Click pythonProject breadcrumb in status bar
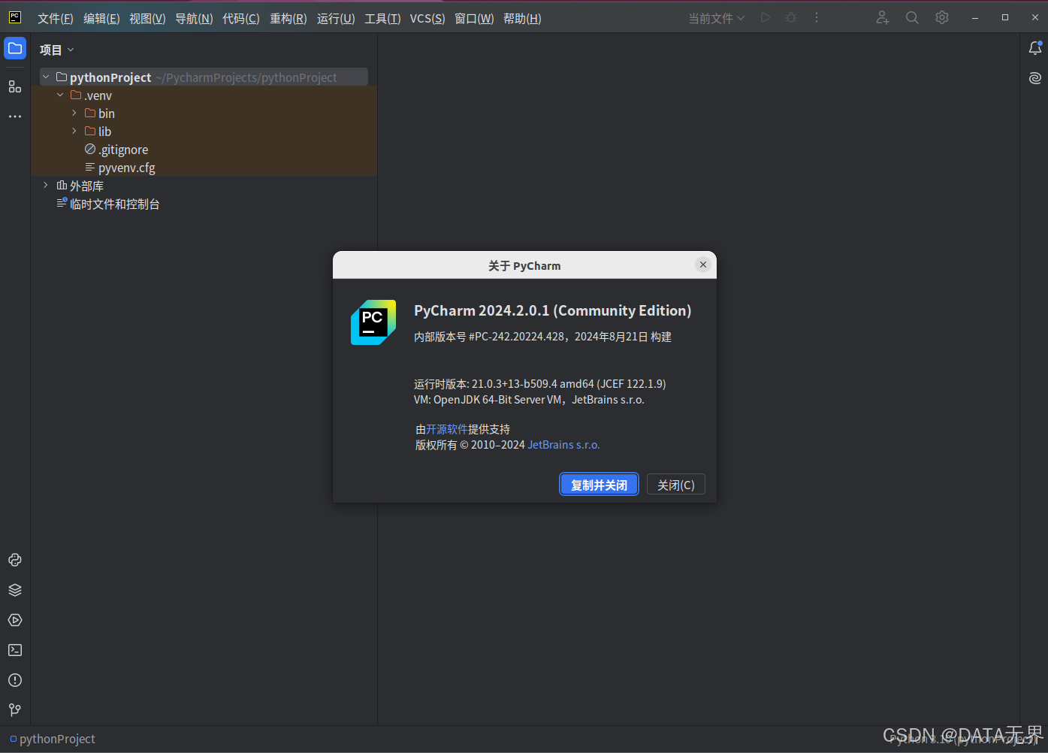1048x753 pixels. 57,739
